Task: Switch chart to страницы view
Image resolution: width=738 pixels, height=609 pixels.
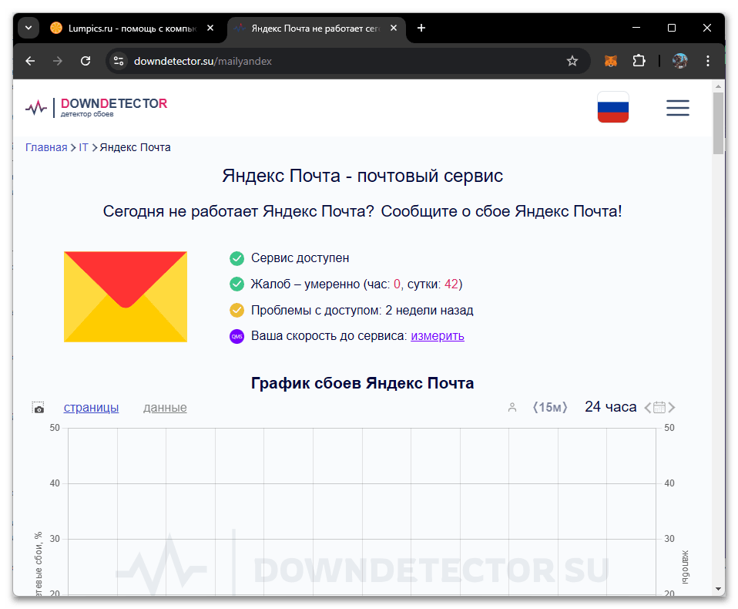Action: tap(92, 407)
